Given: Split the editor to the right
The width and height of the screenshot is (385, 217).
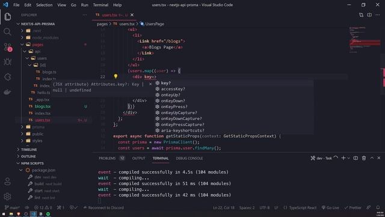Looking at the screenshot, I should point(369,15).
